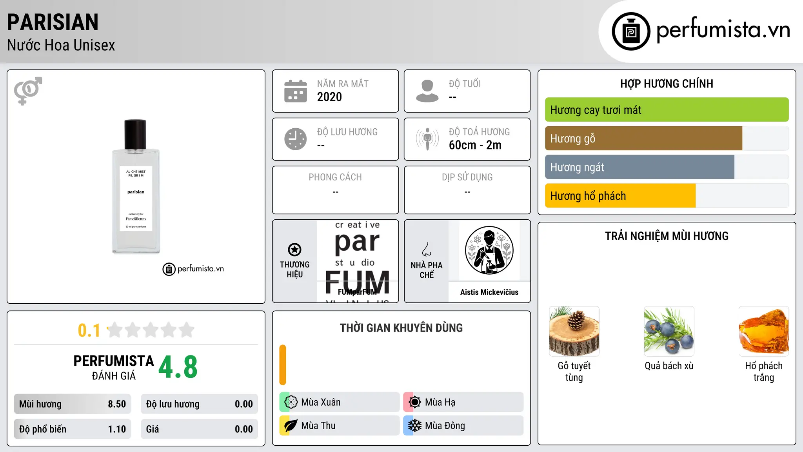
Task: Click the person icon beside Độ tuổi
Action: [427, 91]
